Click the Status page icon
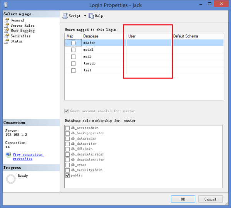231x208 pixels. pos(7,41)
